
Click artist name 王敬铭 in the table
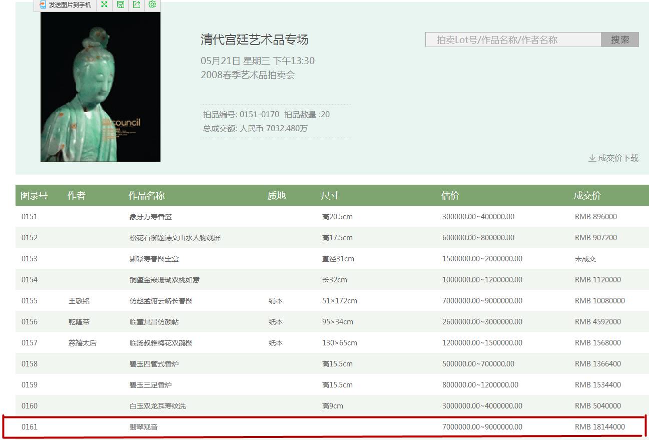(80, 301)
